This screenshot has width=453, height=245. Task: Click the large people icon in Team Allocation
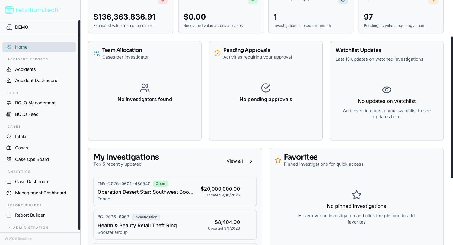pos(145,88)
